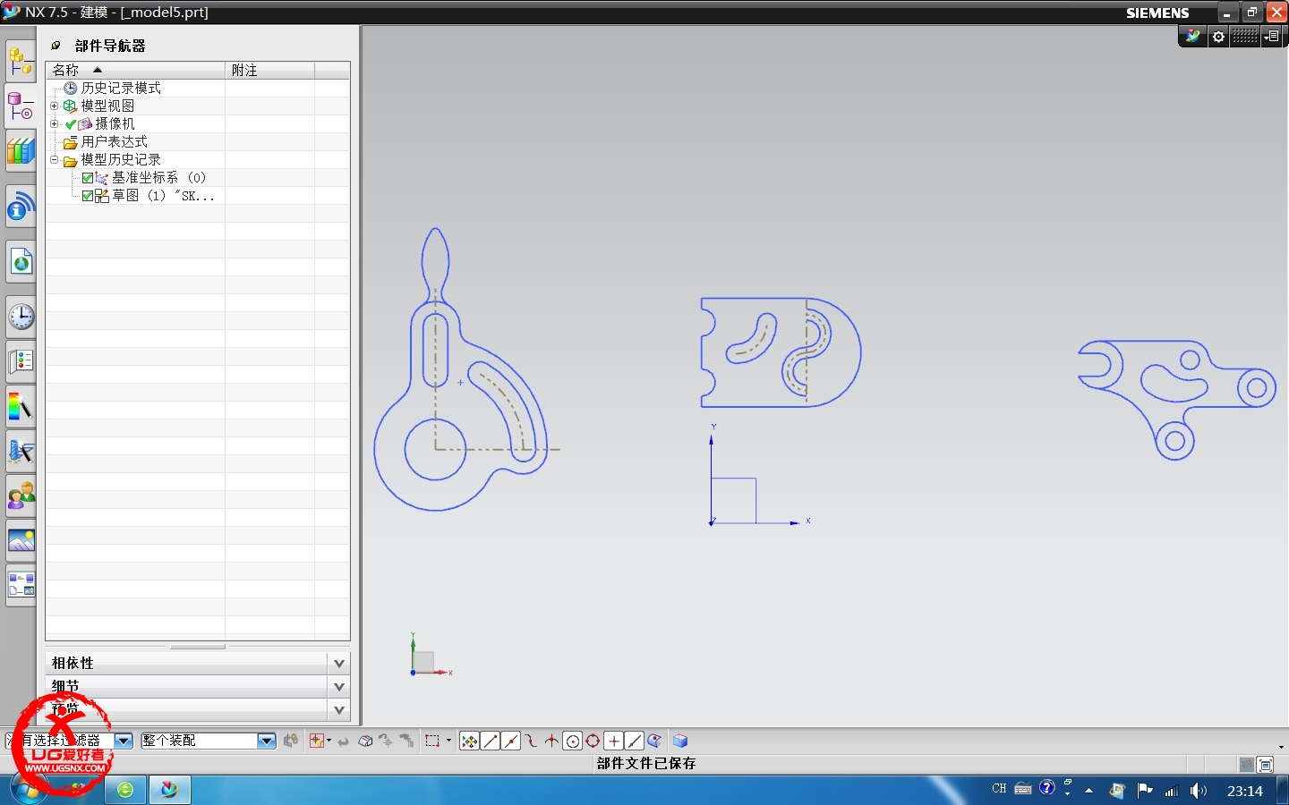Open the Assembly Navigator sidebar tab
The height and width of the screenshot is (805, 1289).
tap(20, 62)
